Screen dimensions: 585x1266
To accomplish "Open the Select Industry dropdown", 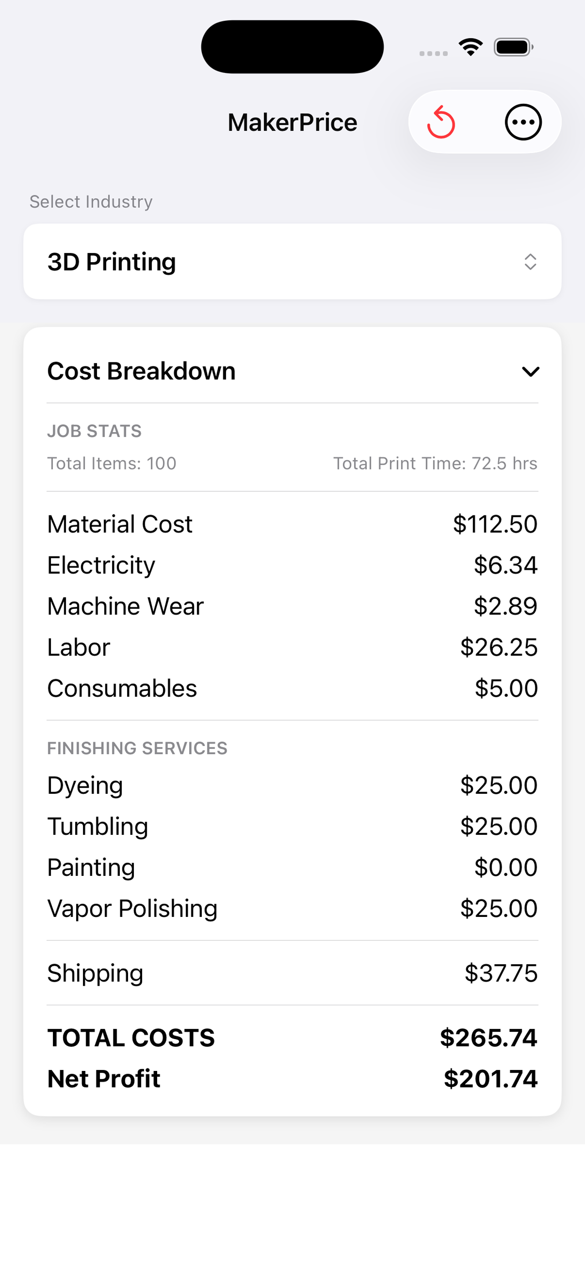I will coord(292,261).
